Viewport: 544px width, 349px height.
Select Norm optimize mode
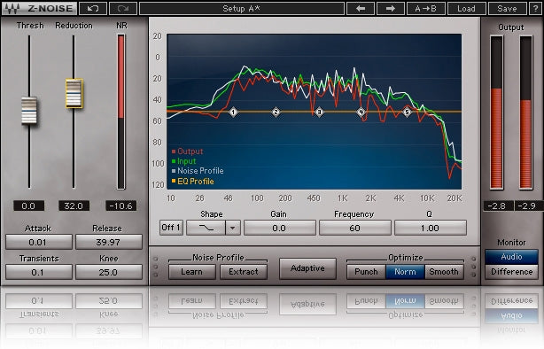pyautogui.click(x=405, y=272)
